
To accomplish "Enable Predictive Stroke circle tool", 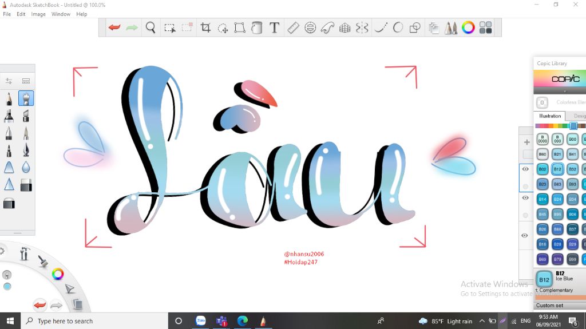I will [398, 27].
